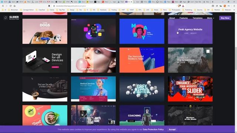Open the Clients bookmarks folder
The width and height of the screenshot is (237, 133).
[x=51, y=10]
